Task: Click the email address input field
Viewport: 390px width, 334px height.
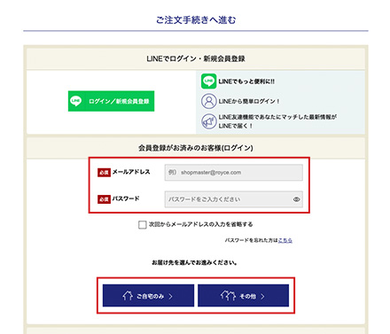Action: pyautogui.click(x=234, y=173)
